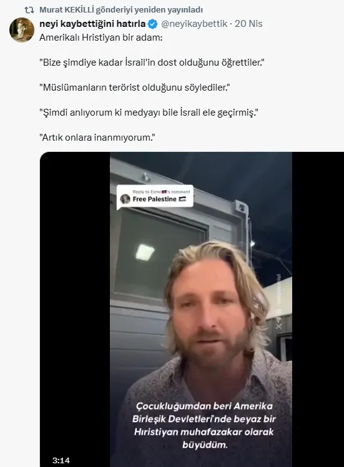
Task: Click the line starting Şimdi anlıyorum ki
Action: click(x=149, y=113)
